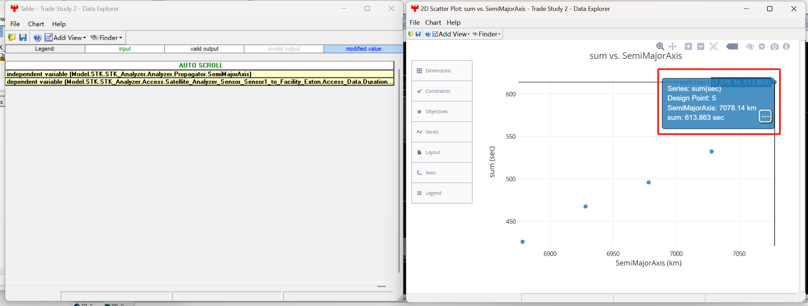Activate the pan tool in plot toolbar
808x306 pixels.
(673, 47)
